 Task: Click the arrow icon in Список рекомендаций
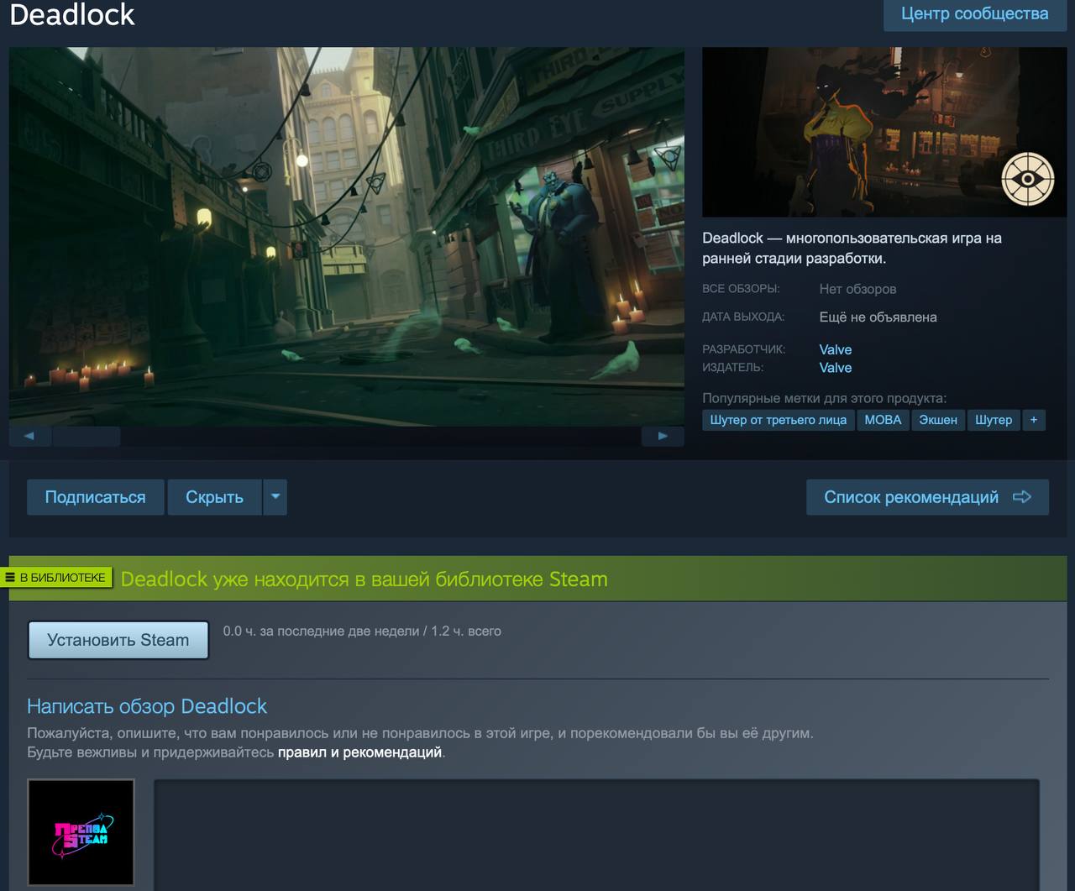click(x=1022, y=497)
